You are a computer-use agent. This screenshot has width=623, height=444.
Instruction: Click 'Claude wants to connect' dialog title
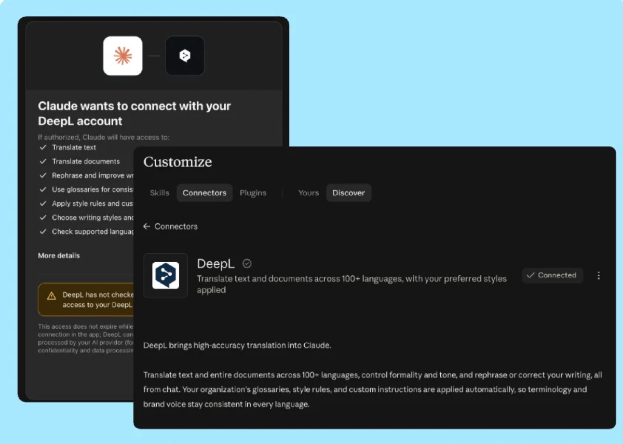[x=134, y=113]
